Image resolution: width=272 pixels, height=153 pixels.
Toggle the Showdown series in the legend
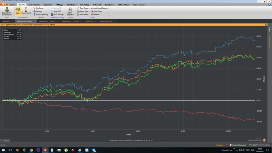coord(138,141)
